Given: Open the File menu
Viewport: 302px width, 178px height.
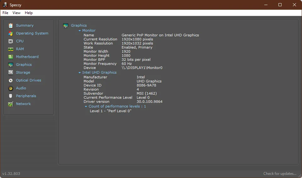Looking at the screenshot, I should click(5, 13).
